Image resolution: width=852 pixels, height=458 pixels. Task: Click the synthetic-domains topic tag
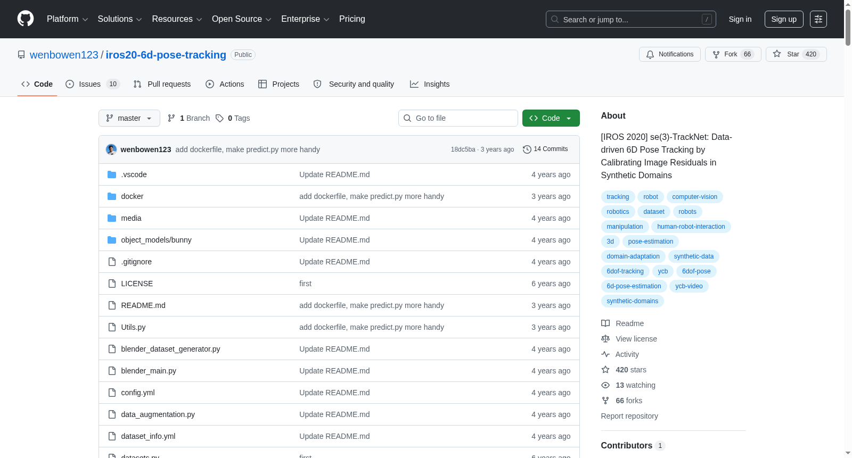(x=632, y=301)
